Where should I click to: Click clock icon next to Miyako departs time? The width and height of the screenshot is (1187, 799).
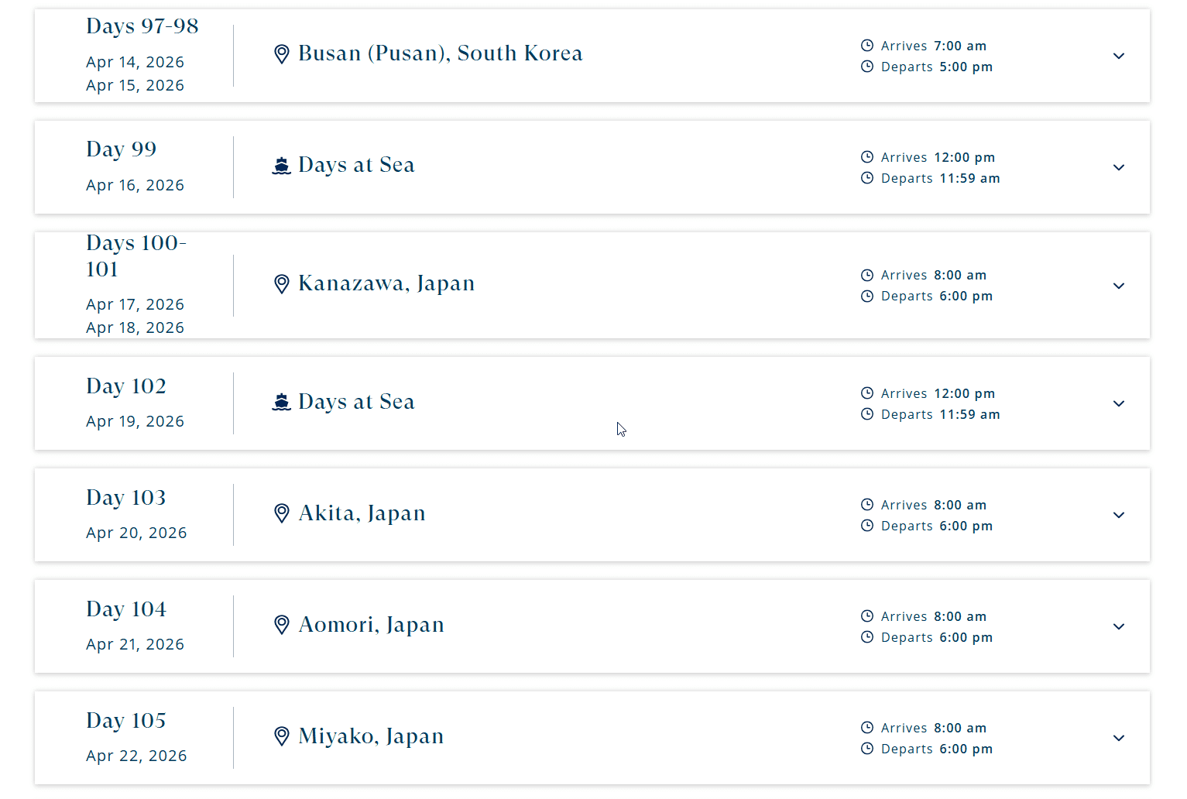coord(867,749)
